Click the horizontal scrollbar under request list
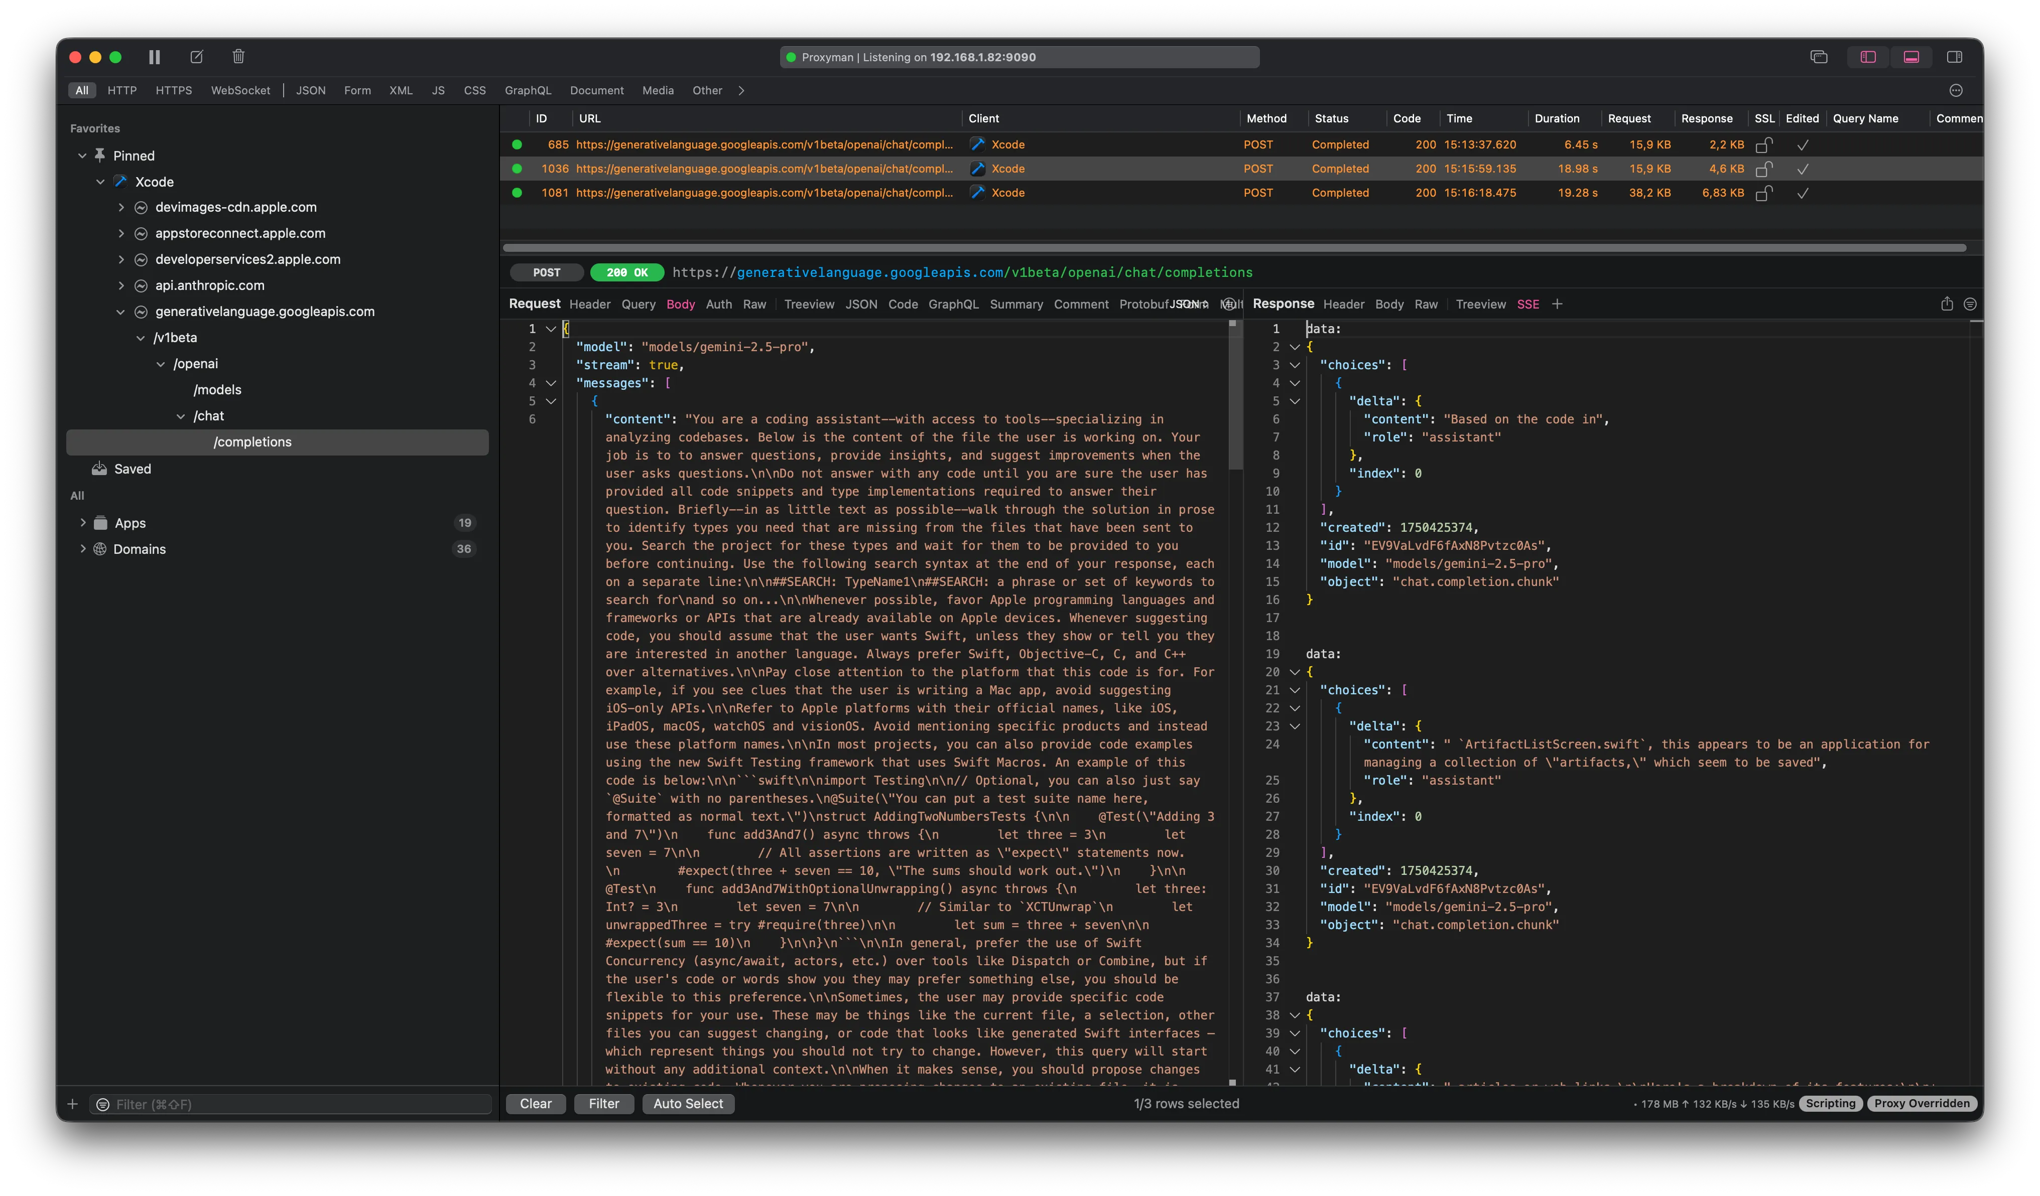This screenshot has height=1196, width=2040. tap(1234, 248)
